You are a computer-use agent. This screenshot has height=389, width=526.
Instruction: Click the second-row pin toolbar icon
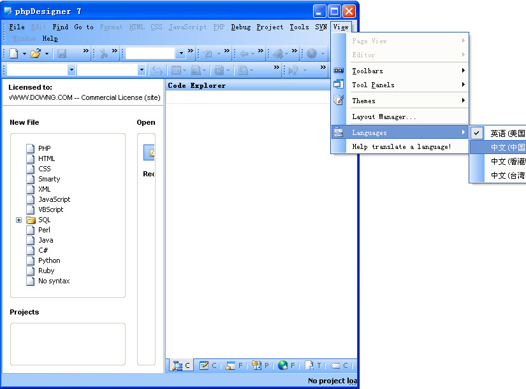pyautogui.click(x=293, y=70)
